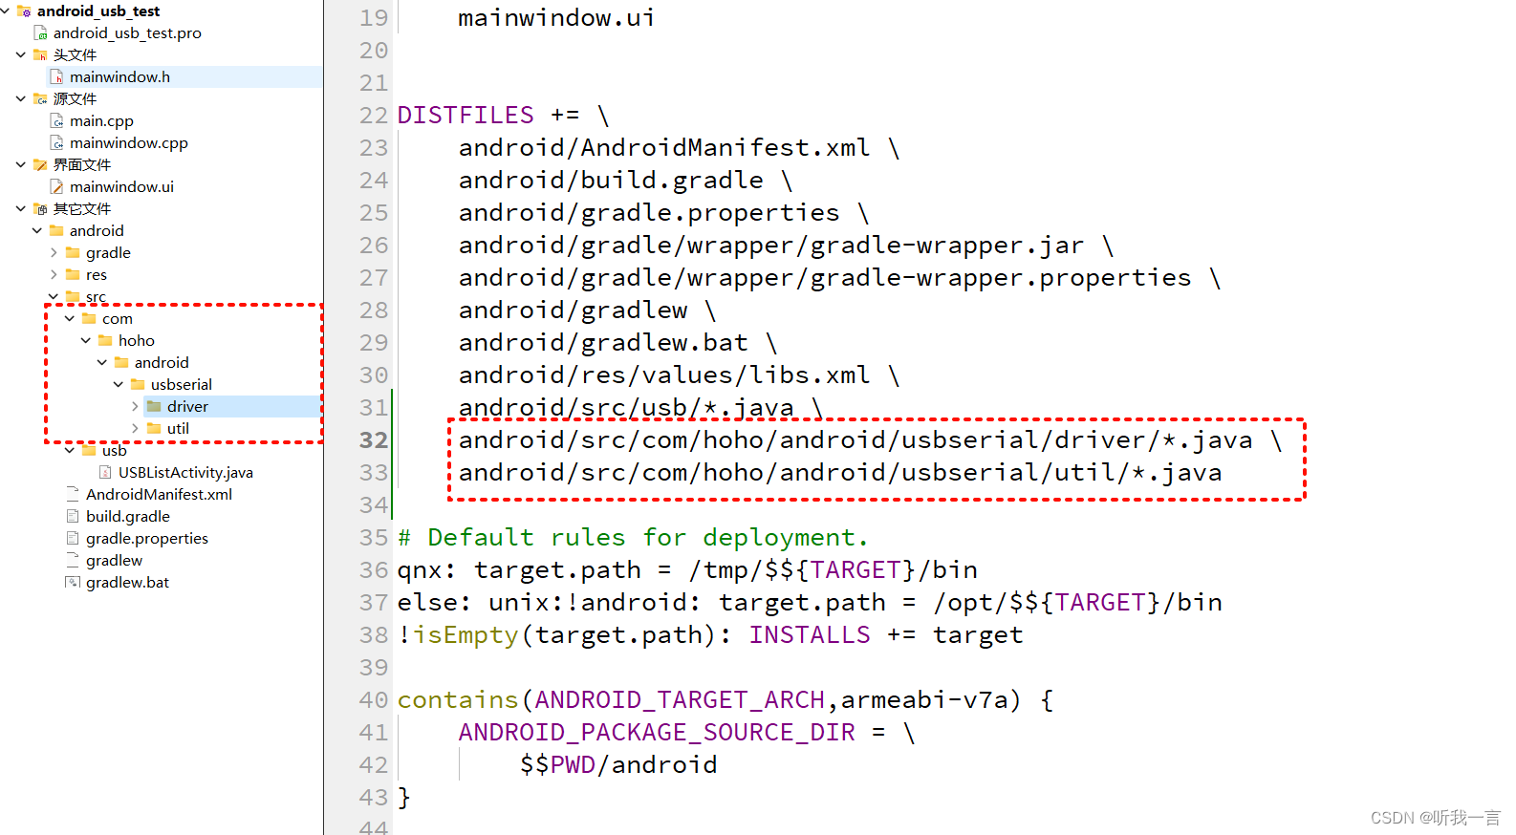The image size is (1516, 835).
Task: Place cursor on DISTFILES keyword
Action: point(466,115)
